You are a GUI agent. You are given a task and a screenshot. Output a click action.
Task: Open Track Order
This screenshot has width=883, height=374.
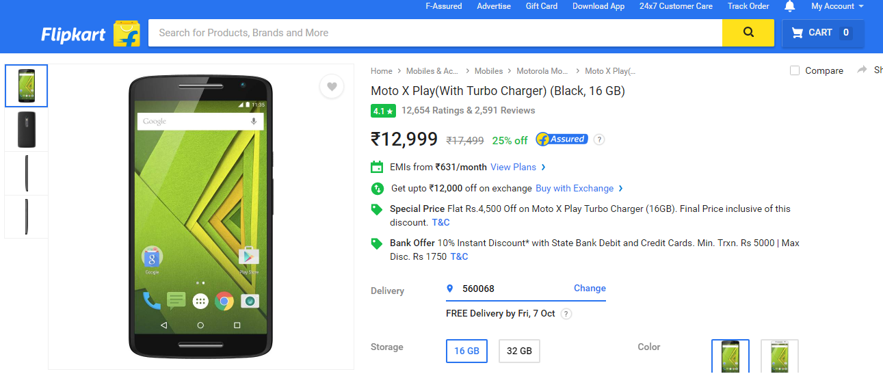click(748, 6)
